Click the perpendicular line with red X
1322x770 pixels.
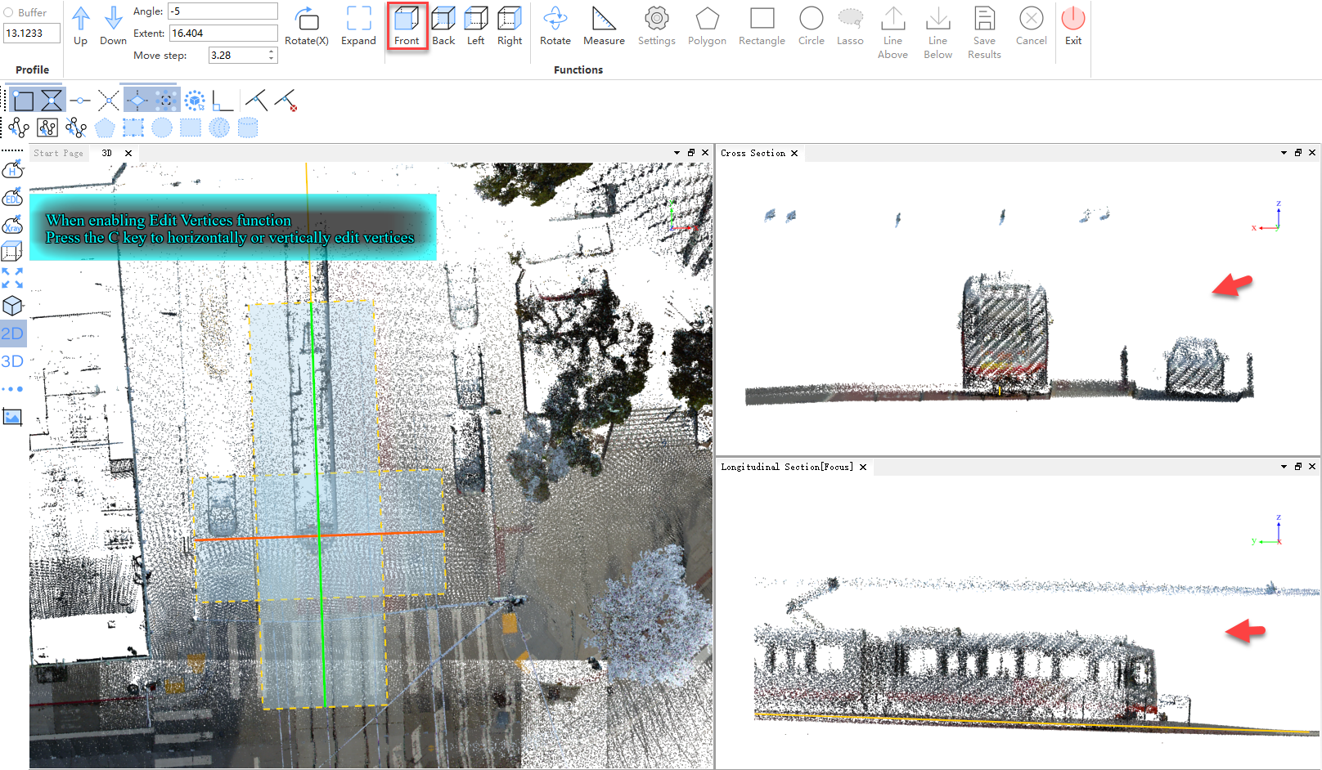click(x=286, y=101)
